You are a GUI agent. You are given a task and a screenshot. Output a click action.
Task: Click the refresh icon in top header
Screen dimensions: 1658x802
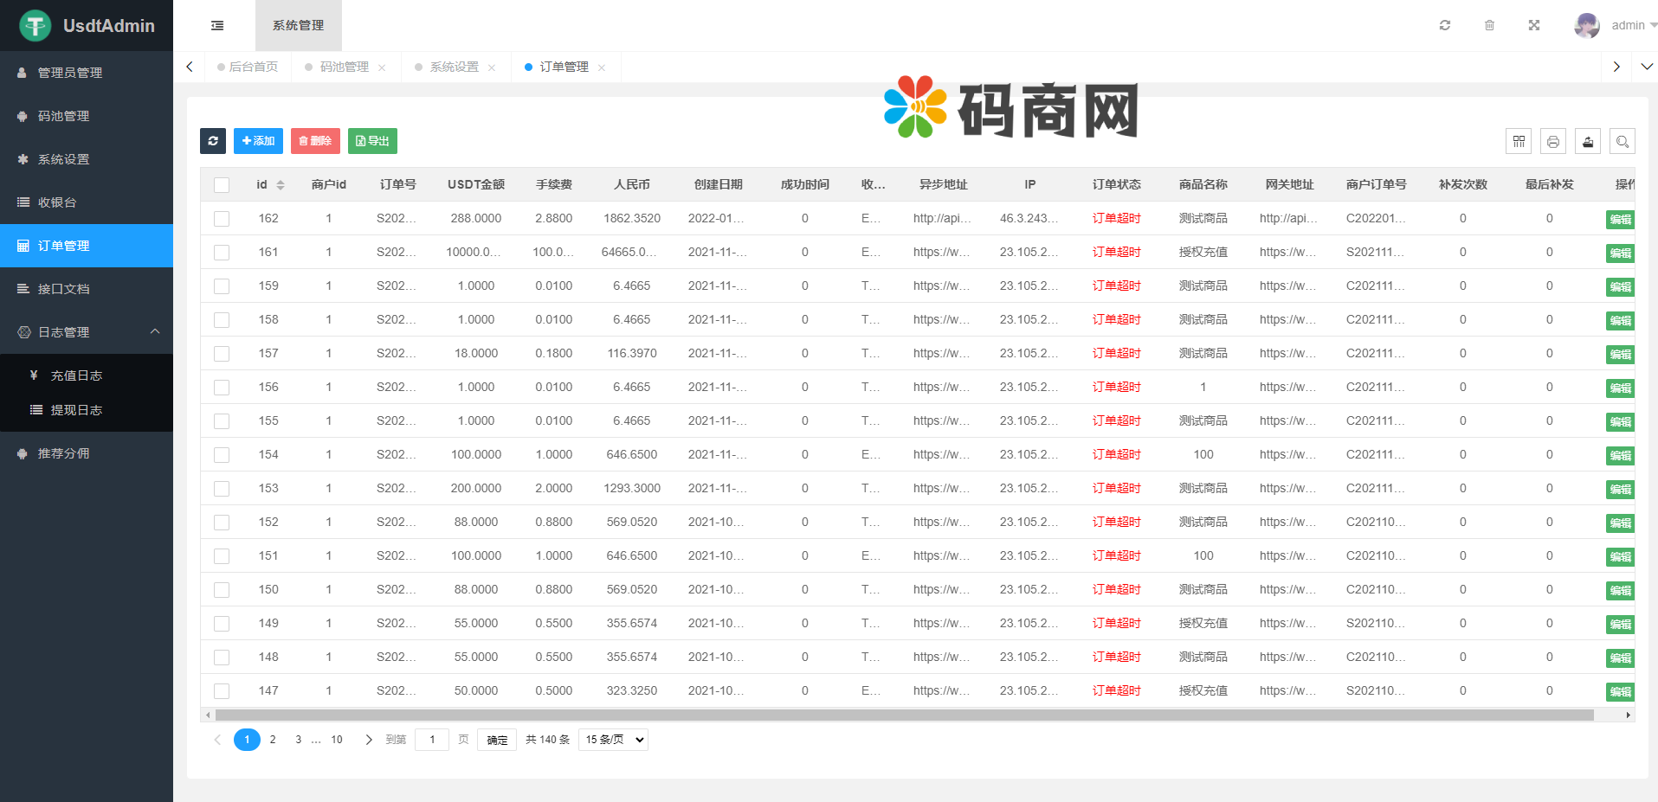(1445, 25)
